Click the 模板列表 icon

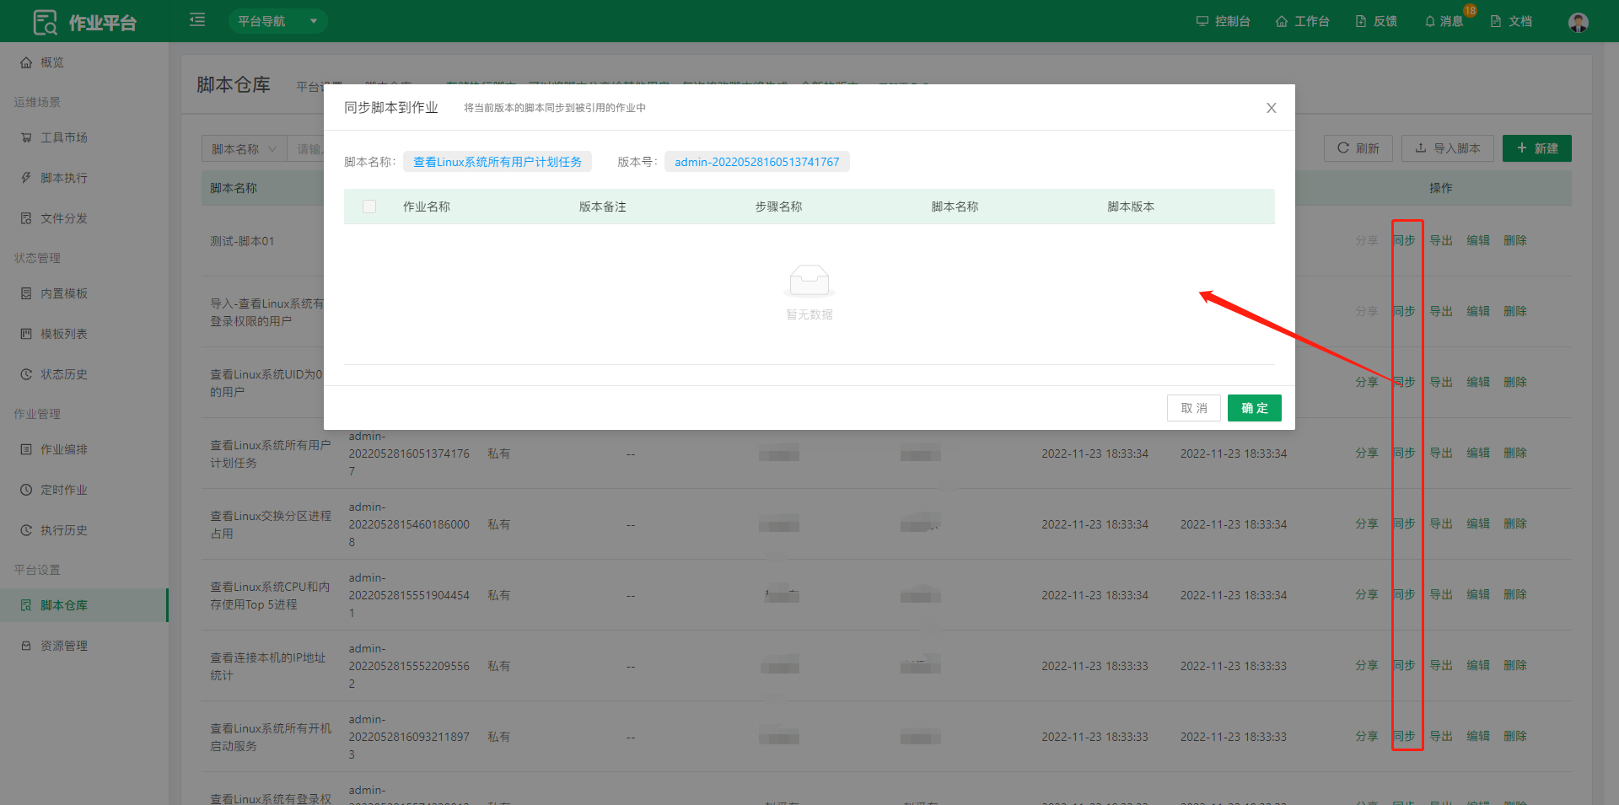pos(26,334)
